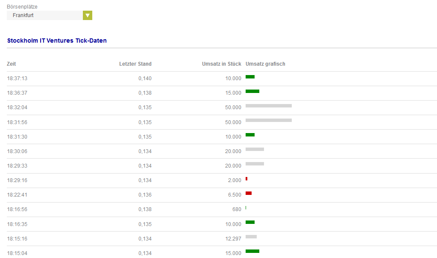Click the green volume bar at 18:36:37
The height and width of the screenshot is (258, 437).
tap(252, 91)
